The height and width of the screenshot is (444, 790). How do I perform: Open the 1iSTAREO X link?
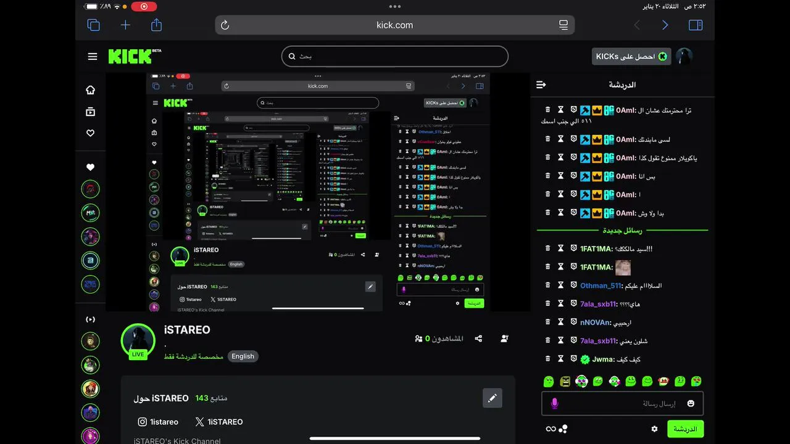pyautogui.click(x=218, y=422)
